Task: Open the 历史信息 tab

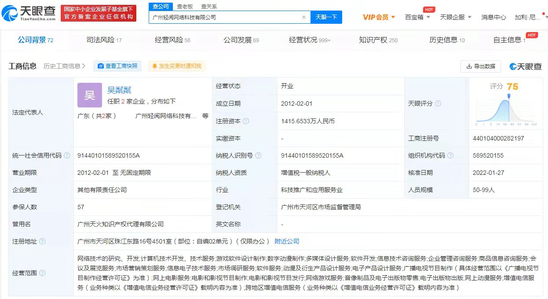Action: point(447,40)
